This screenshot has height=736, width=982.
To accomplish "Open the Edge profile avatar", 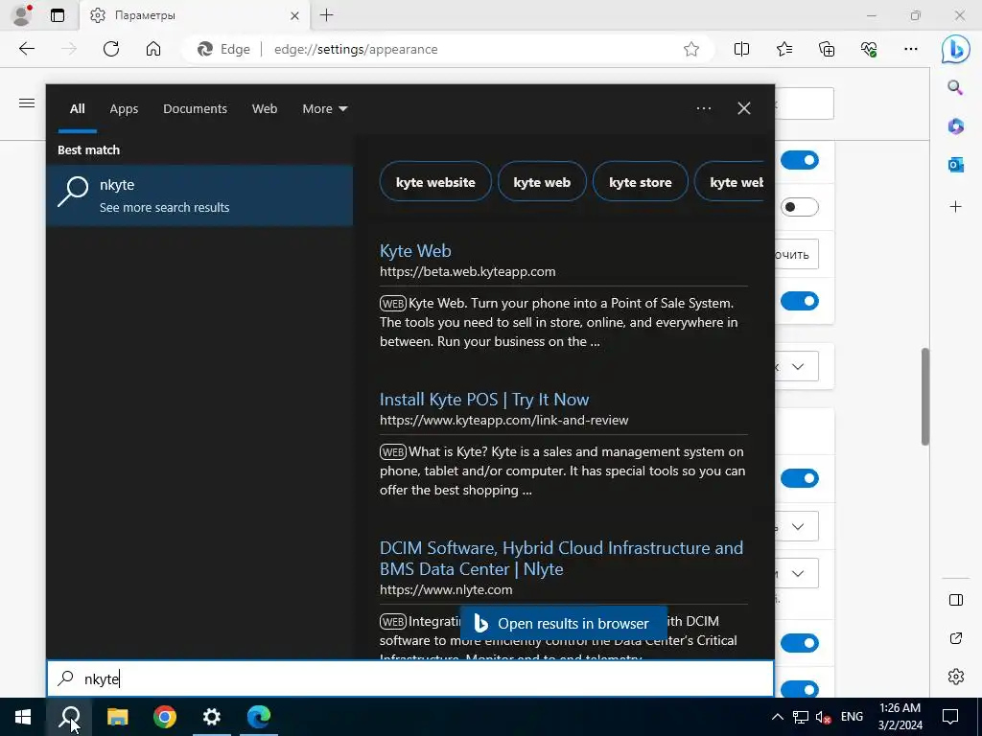I will (x=23, y=15).
